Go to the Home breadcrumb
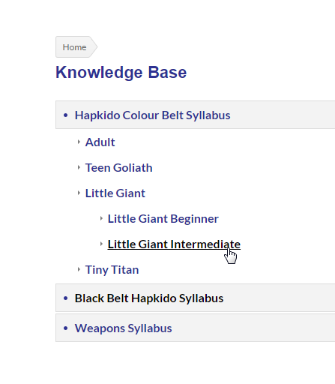This screenshot has height=384, width=335. tap(74, 47)
